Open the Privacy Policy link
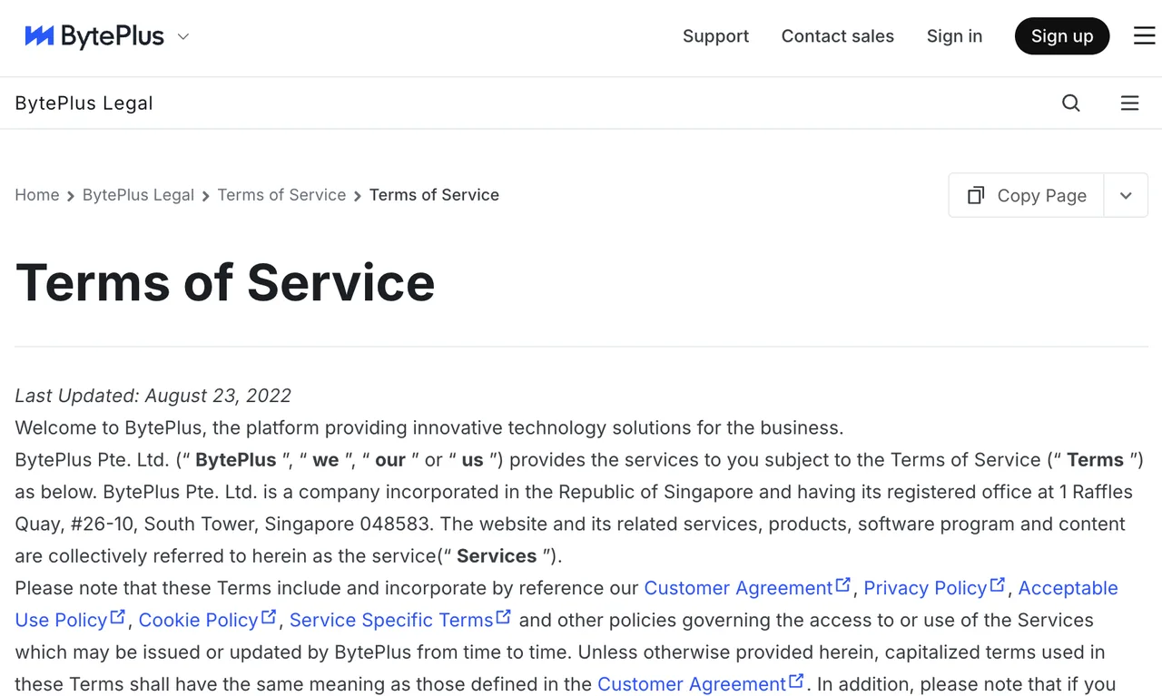 tap(934, 588)
